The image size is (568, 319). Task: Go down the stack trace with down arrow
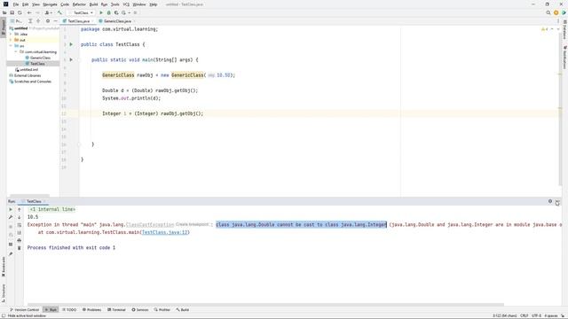tap(20, 217)
